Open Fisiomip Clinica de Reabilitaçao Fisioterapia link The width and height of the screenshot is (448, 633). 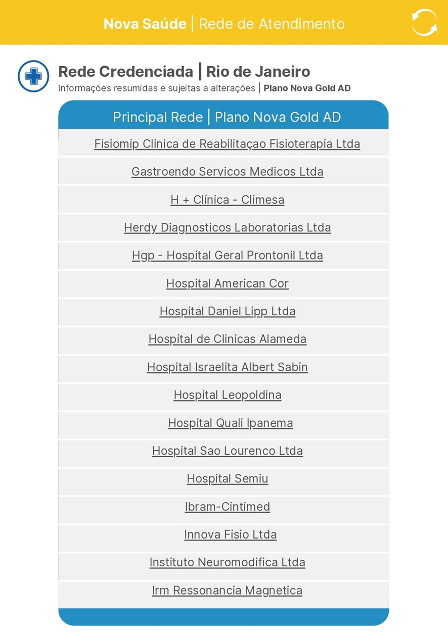(227, 144)
